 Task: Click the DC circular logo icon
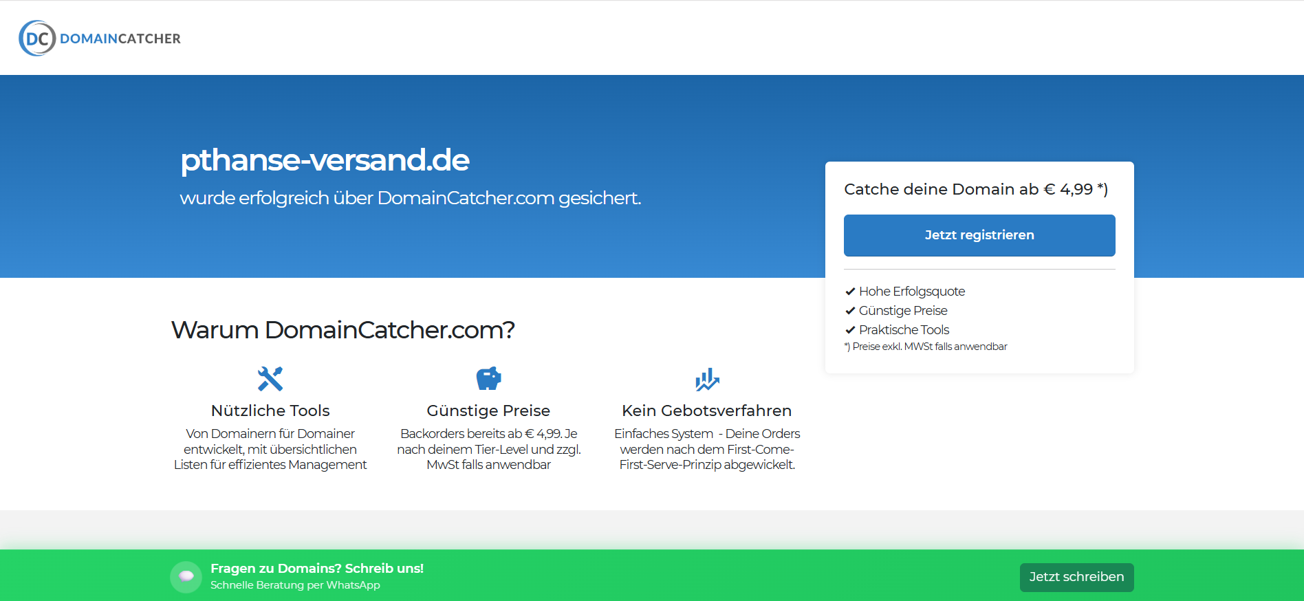point(37,39)
